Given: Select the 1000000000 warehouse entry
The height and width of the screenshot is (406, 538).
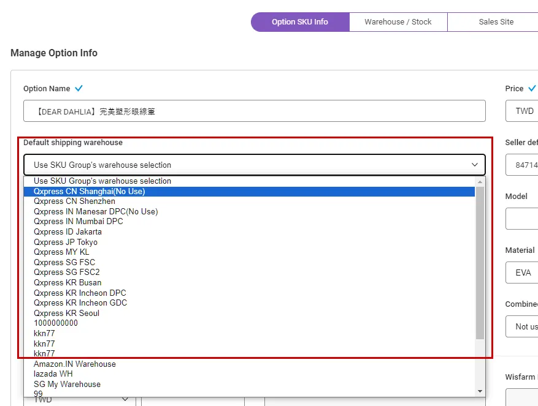Looking at the screenshot, I should click(249, 323).
